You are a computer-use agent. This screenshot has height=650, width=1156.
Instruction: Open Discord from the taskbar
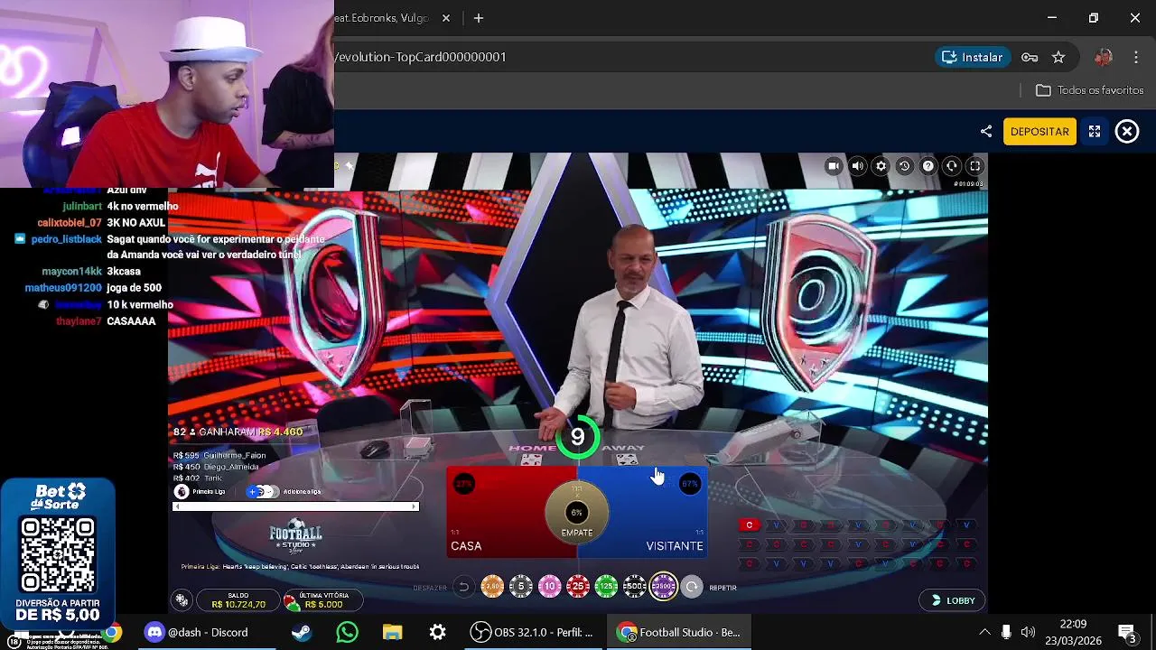click(x=197, y=632)
